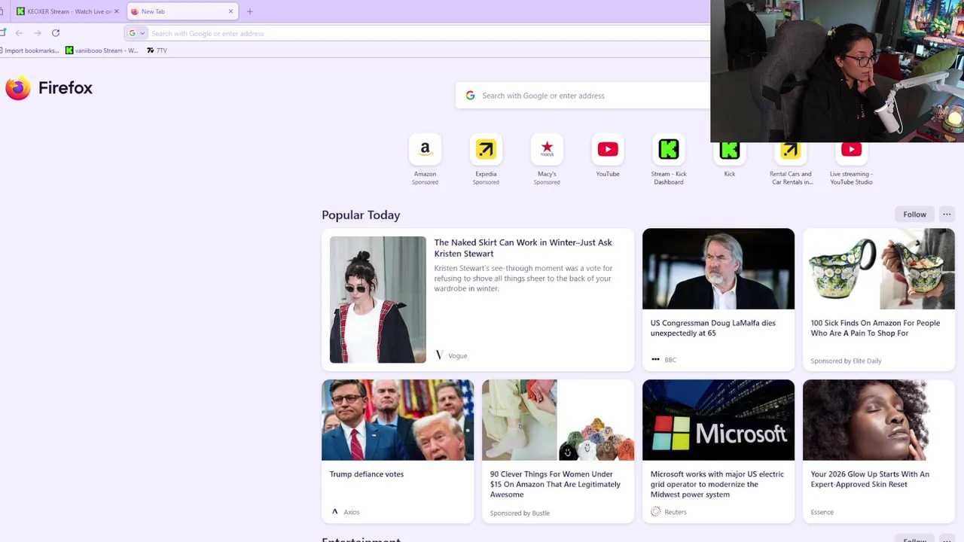Image resolution: width=964 pixels, height=542 pixels.
Task: Click the Essence skin reset article photo
Action: coord(879,420)
